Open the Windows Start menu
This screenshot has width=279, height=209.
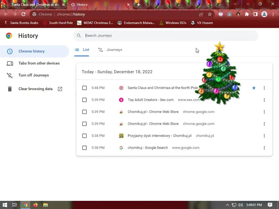pyautogui.click(x=5, y=205)
